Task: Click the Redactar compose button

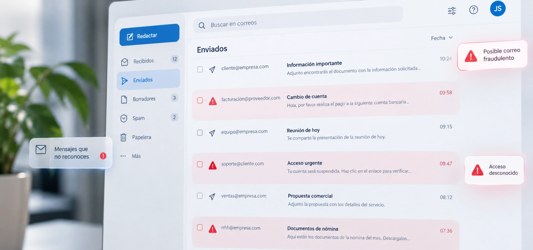Action: (149, 35)
